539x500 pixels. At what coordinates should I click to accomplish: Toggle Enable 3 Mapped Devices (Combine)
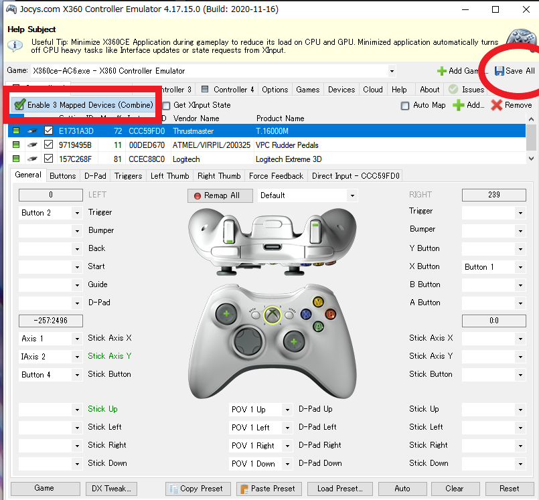pos(82,105)
